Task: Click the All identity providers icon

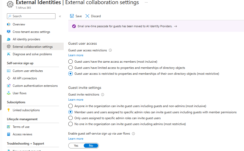Action: [9, 39]
